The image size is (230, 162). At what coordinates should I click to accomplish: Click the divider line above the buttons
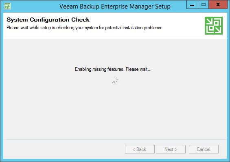(x=115, y=139)
